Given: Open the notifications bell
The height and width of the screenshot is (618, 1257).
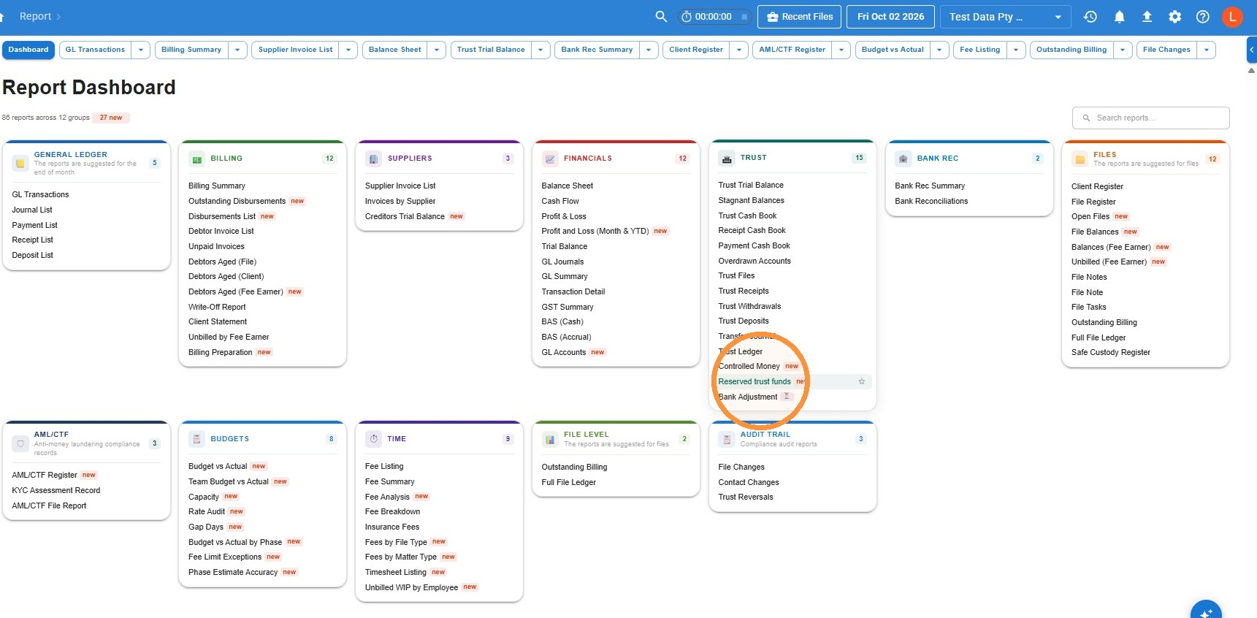Looking at the screenshot, I should 1119,16.
